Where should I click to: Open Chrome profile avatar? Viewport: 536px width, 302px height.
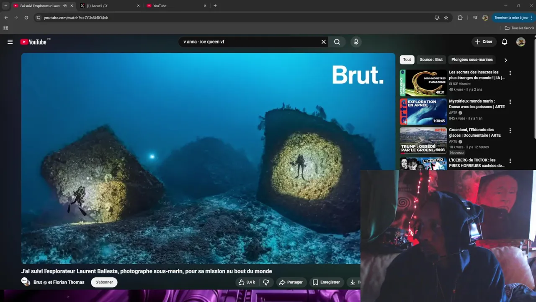coord(485,18)
